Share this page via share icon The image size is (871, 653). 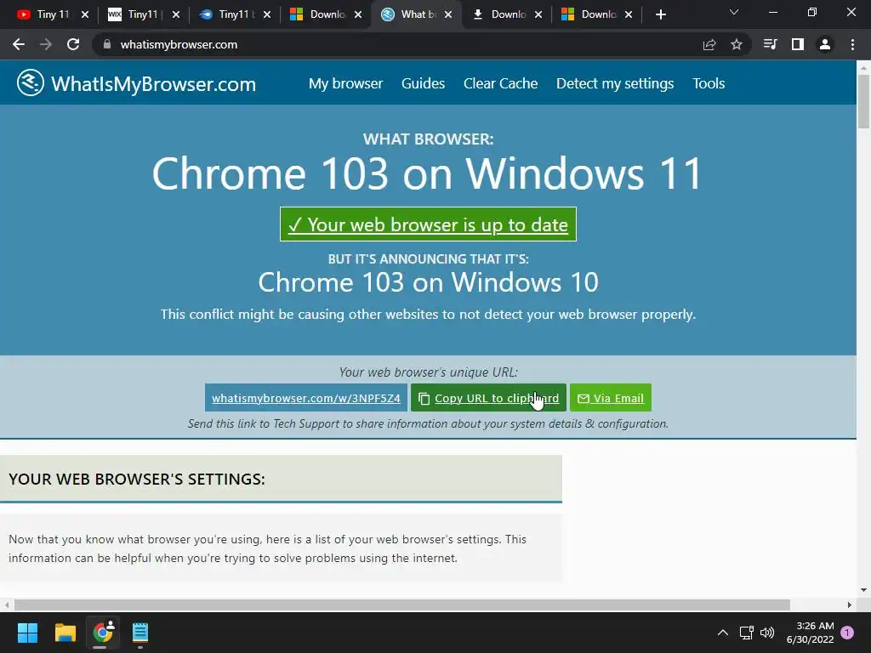tap(709, 44)
